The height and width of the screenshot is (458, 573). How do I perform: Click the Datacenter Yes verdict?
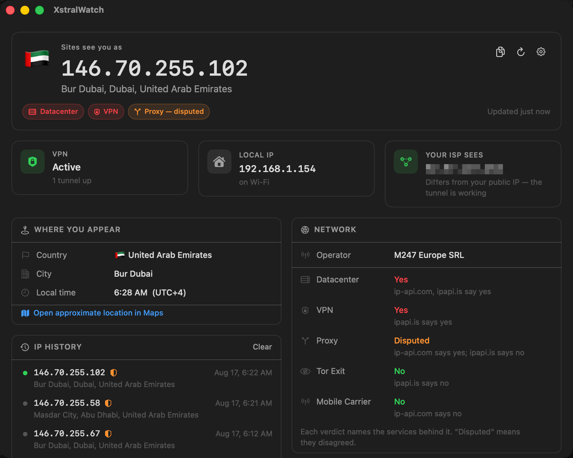point(401,279)
